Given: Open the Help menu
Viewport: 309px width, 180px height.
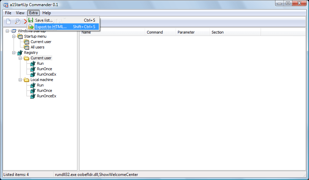Looking at the screenshot, I should tap(47, 13).
